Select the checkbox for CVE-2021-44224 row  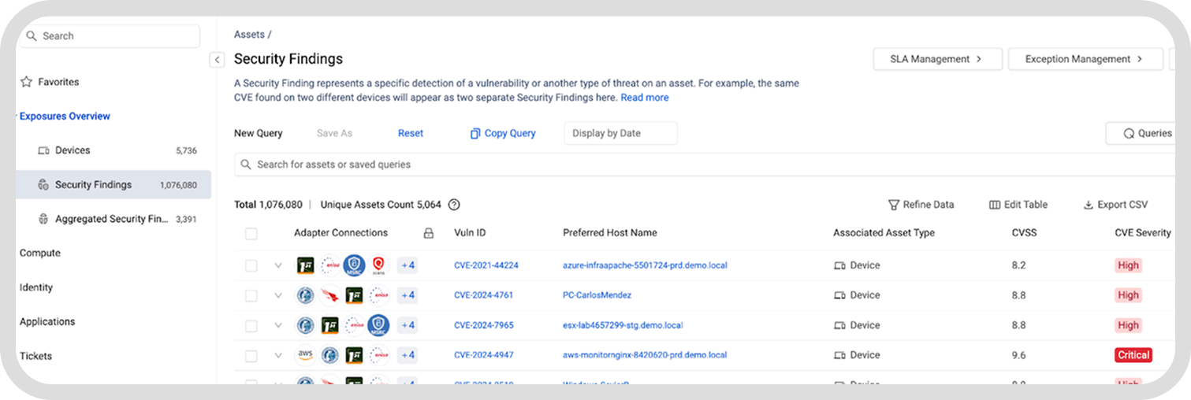tap(251, 266)
